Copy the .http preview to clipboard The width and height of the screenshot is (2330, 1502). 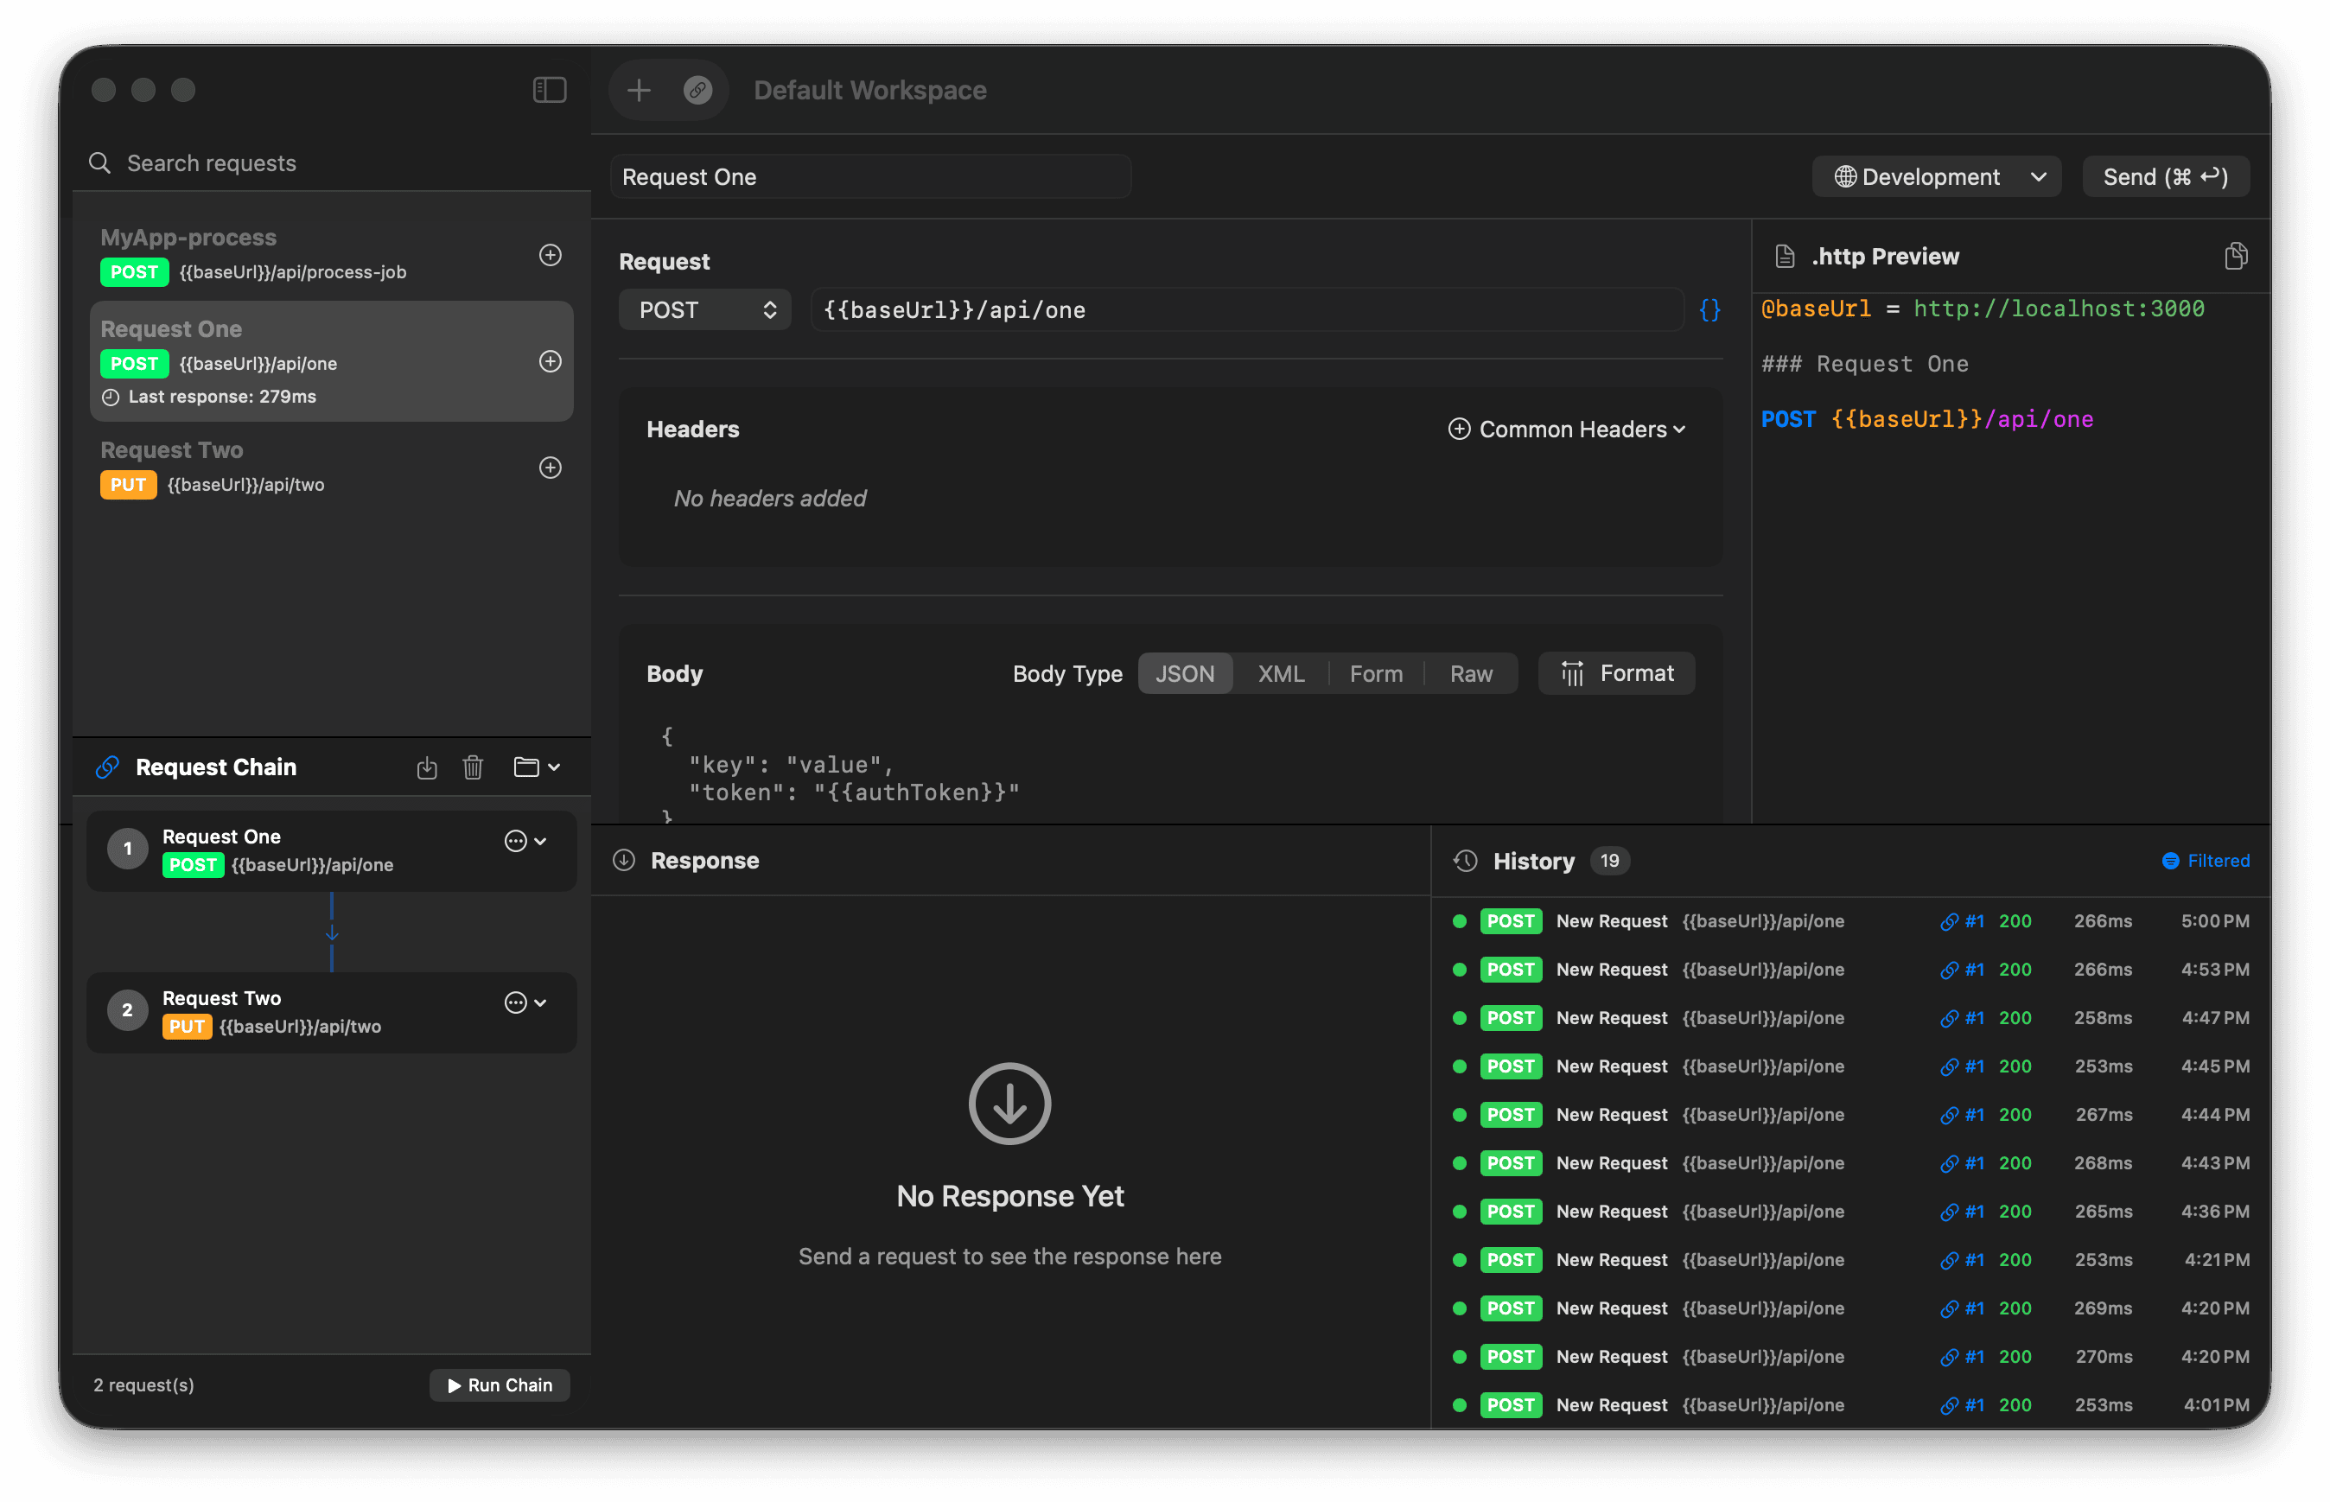(2236, 257)
